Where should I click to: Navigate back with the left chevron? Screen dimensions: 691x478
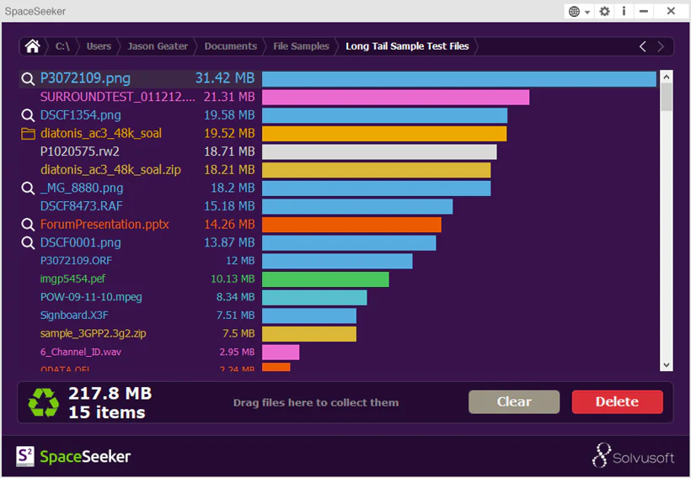coord(642,46)
